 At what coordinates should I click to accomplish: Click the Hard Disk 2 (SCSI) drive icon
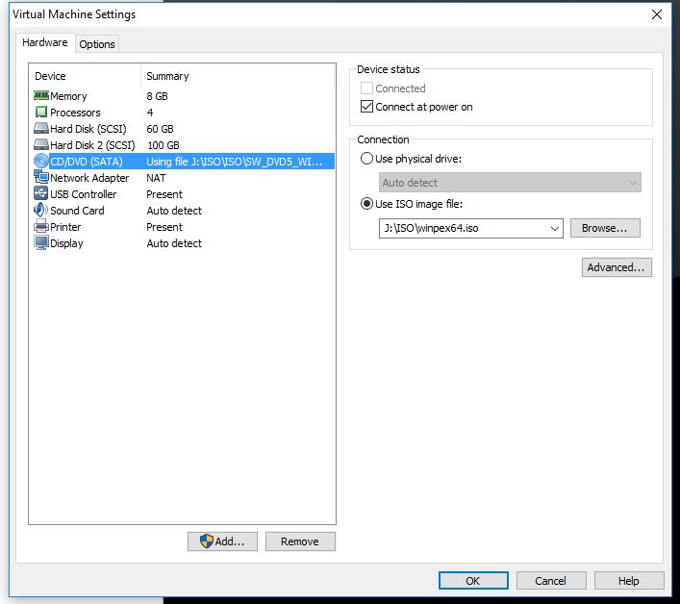(x=41, y=144)
